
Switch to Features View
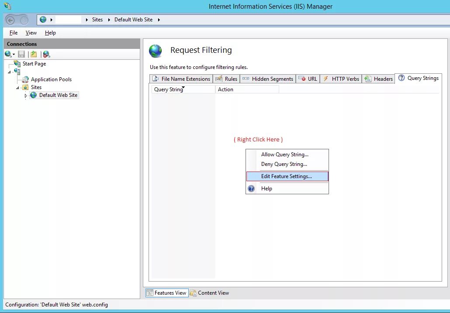167,293
